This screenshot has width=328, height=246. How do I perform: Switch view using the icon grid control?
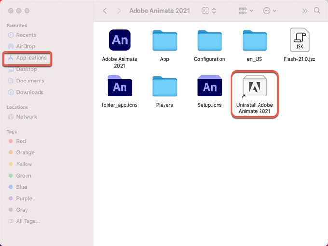(209, 11)
